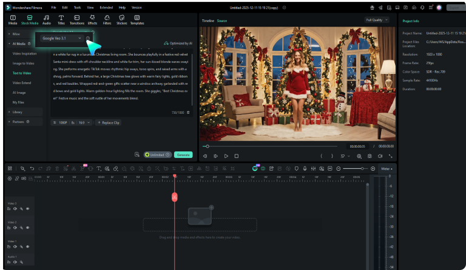Click the Unlimited credits badge

tap(158, 155)
